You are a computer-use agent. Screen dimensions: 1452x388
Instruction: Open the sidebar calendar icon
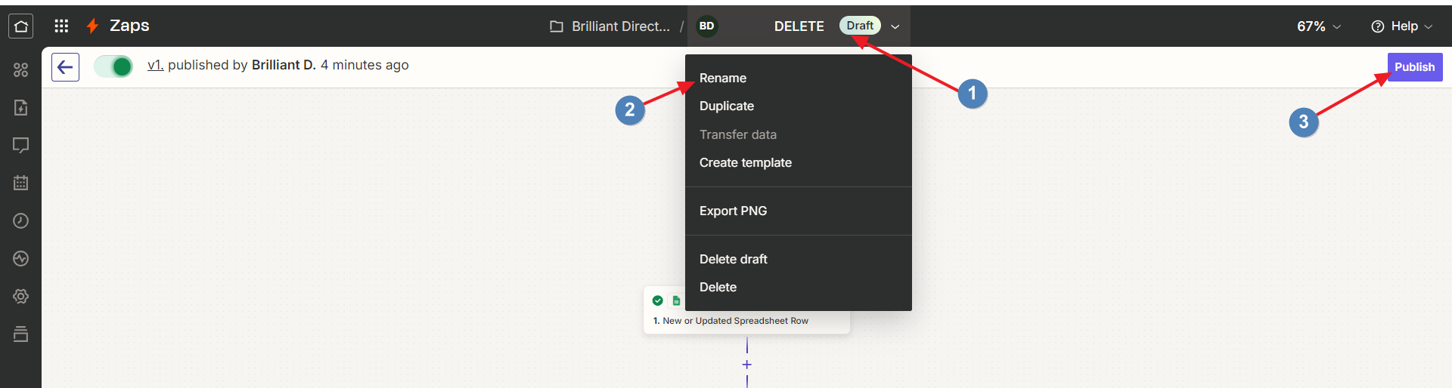(20, 183)
